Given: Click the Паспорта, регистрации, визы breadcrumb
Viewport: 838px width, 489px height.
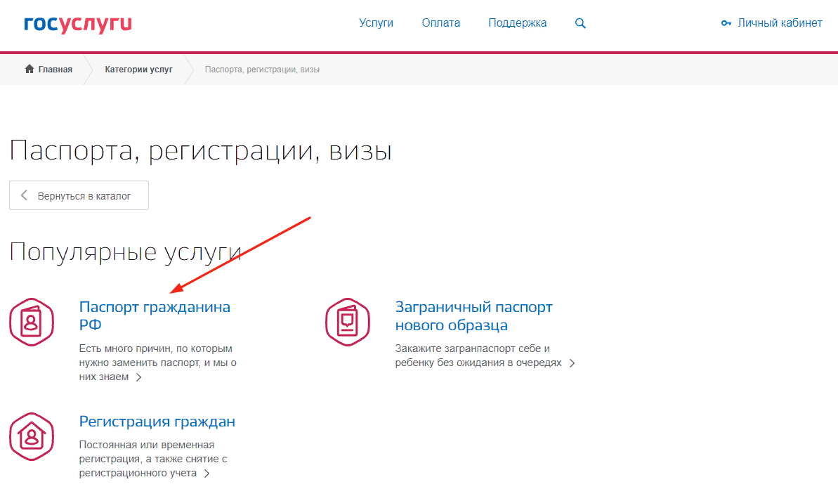Looking at the screenshot, I should point(261,70).
